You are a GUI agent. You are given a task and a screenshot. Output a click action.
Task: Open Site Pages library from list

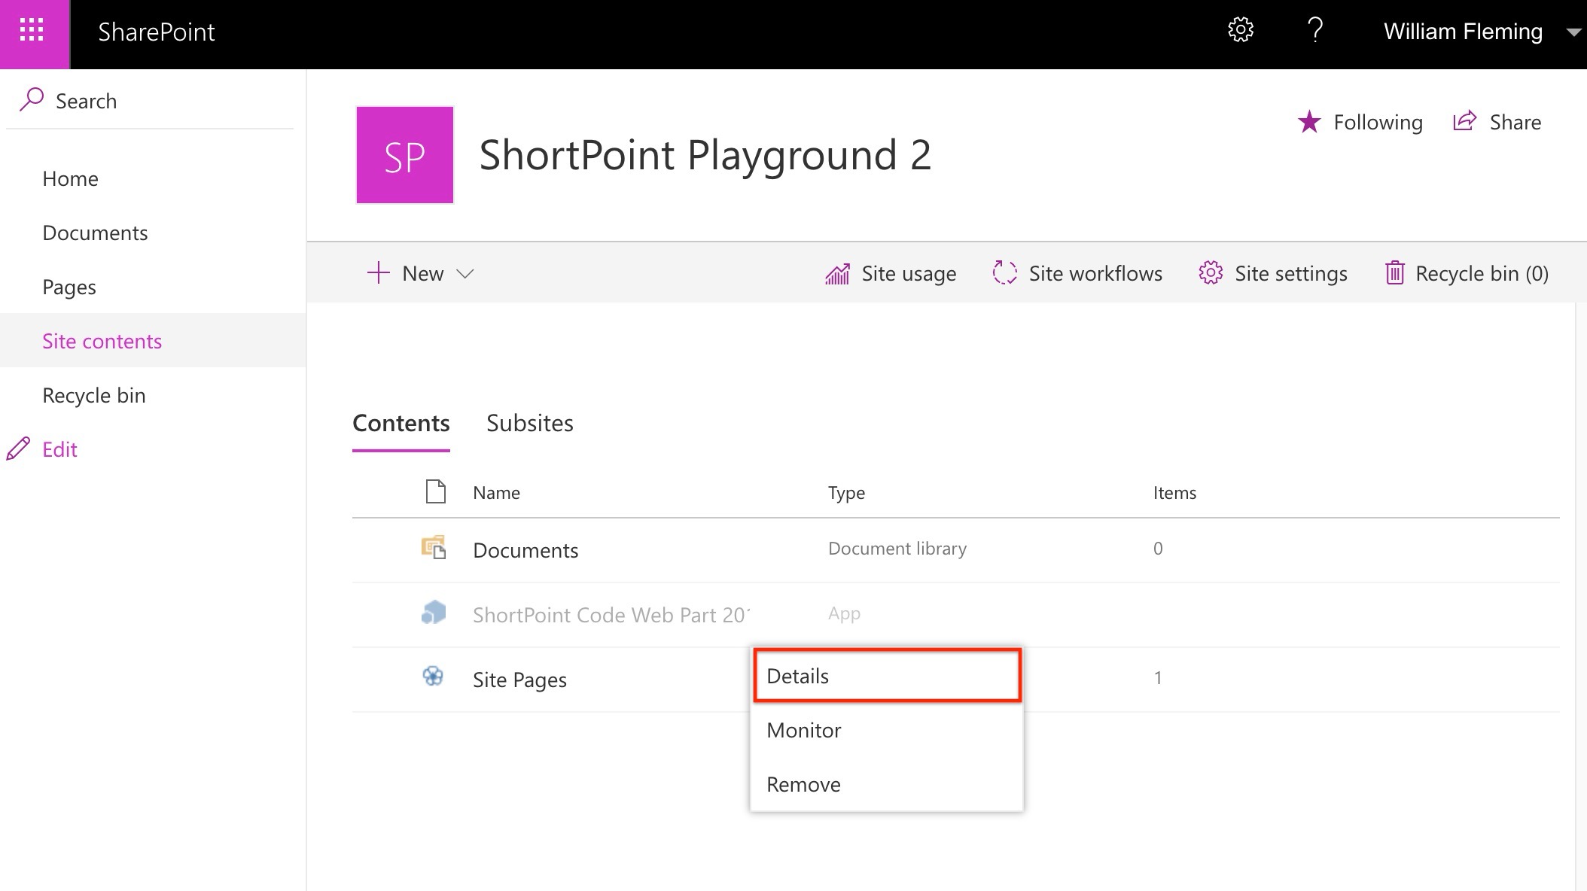(x=519, y=680)
